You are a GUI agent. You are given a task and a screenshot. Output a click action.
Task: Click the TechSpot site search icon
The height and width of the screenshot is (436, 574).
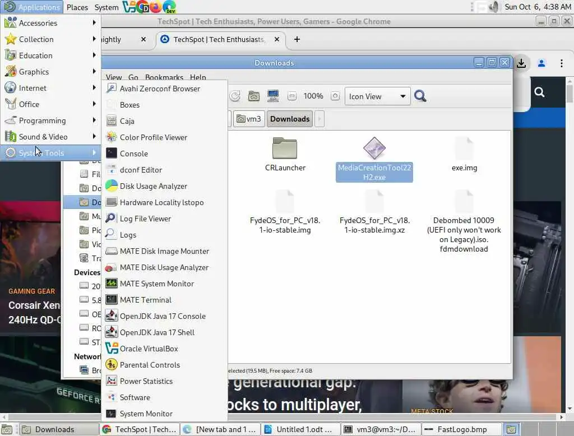pyautogui.click(x=539, y=92)
